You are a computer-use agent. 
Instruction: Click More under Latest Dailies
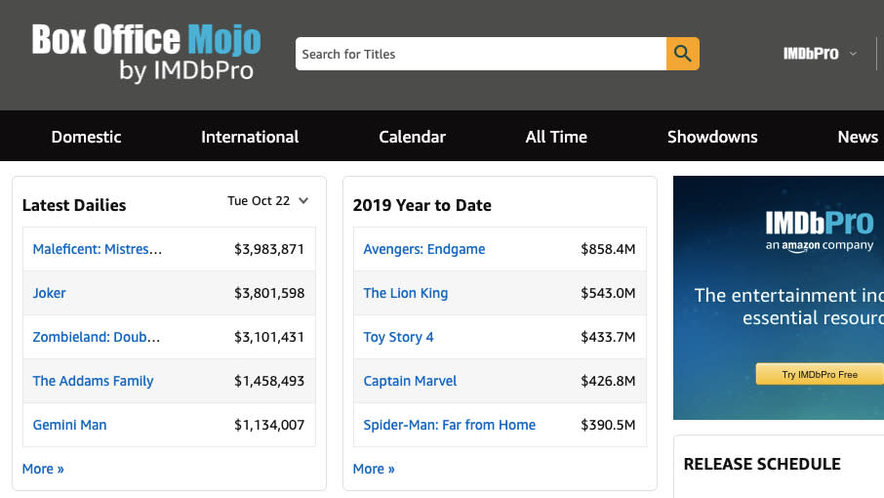(43, 469)
